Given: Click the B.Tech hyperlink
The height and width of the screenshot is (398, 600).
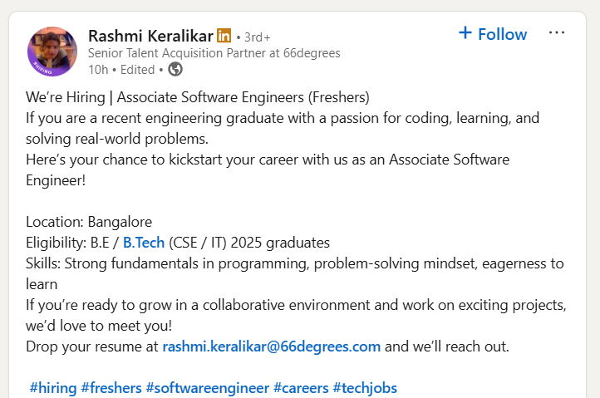Looking at the screenshot, I should (x=144, y=243).
